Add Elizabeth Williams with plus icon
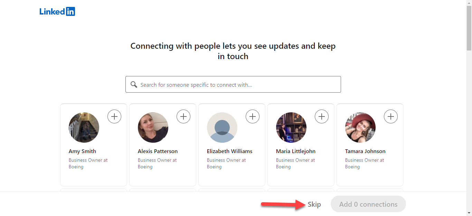 click(x=253, y=116)
